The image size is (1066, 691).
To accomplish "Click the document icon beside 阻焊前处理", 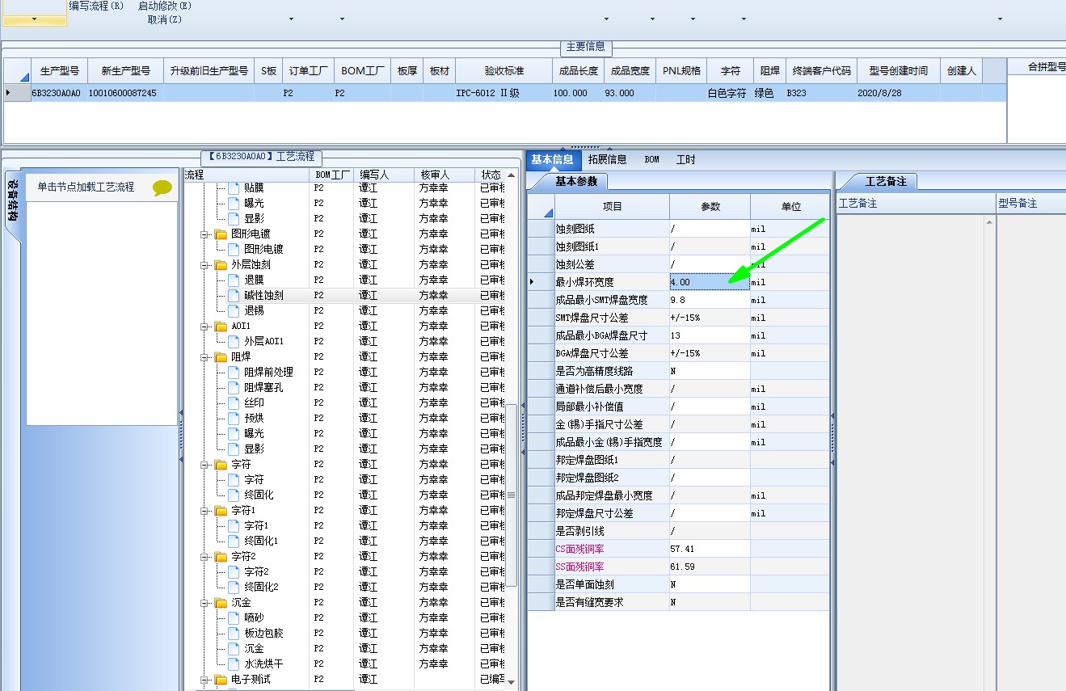I will pyautogui.click(x=234, y=373).
